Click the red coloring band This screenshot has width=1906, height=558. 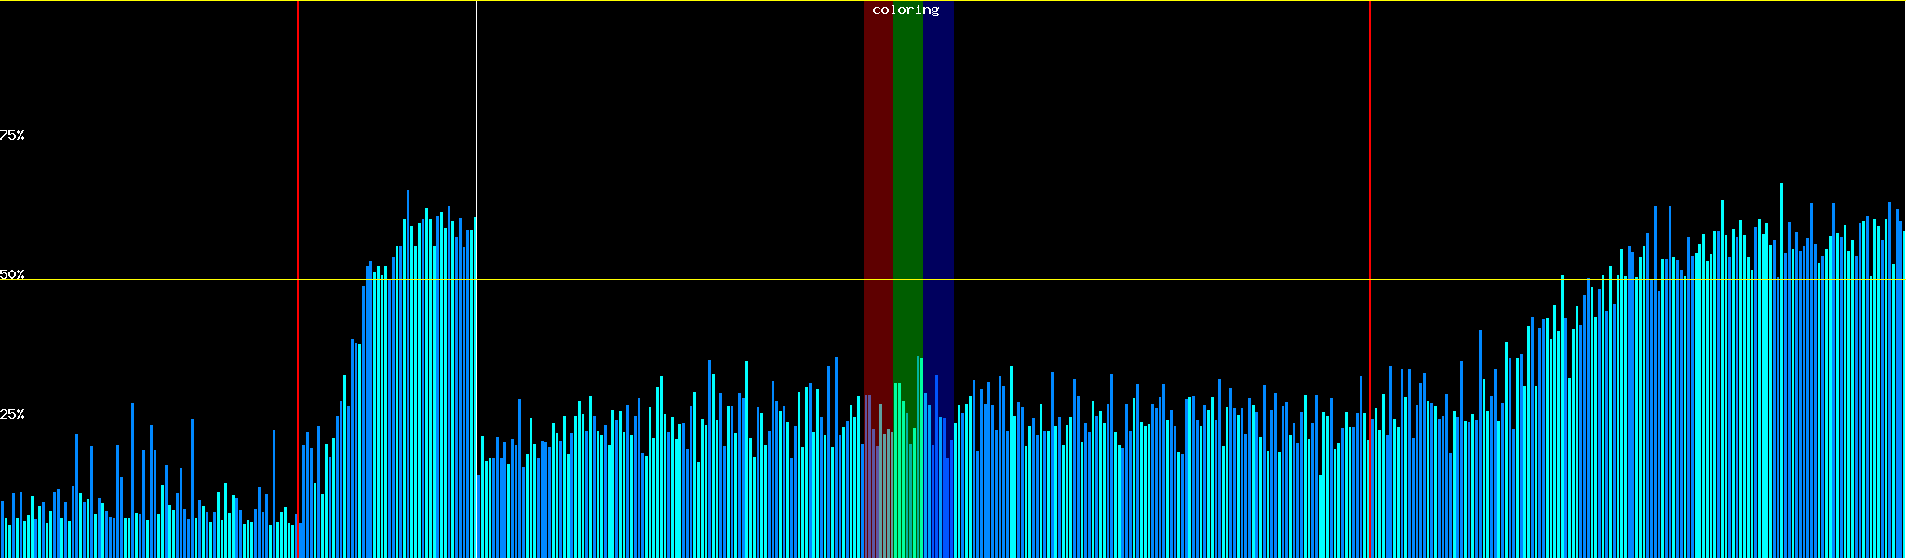[878, 186]
